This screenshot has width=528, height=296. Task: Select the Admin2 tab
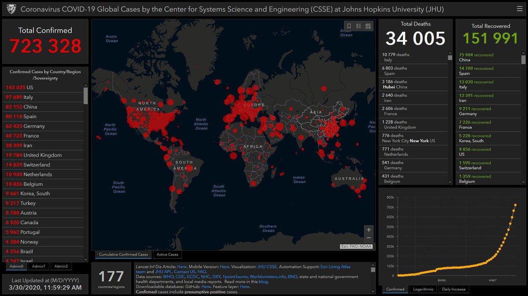[x=61, y=266]
